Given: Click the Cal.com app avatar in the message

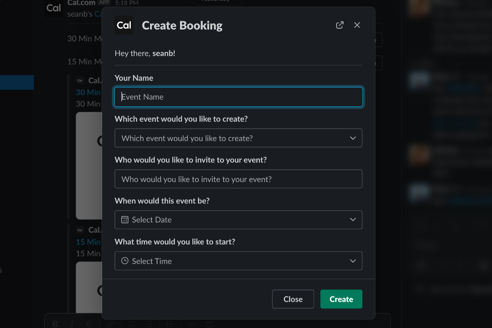Looking at the screenshot, I should (54, 8).
